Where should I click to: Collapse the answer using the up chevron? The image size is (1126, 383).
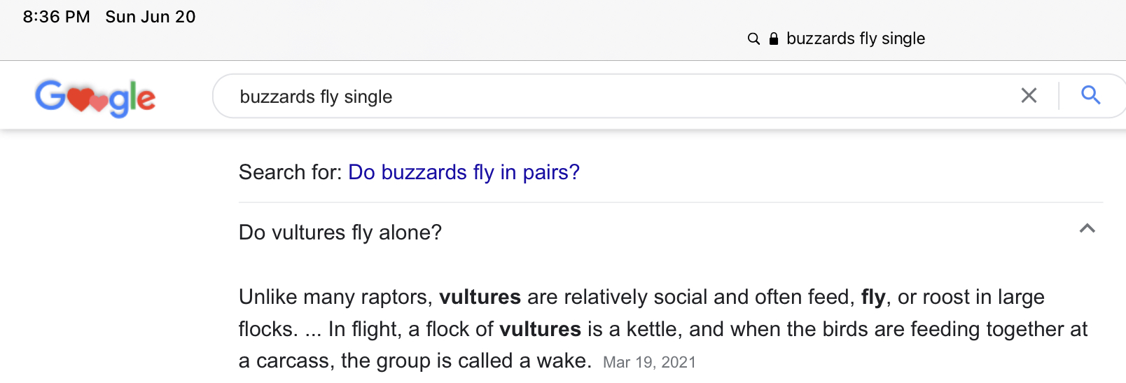point(1087,228)
